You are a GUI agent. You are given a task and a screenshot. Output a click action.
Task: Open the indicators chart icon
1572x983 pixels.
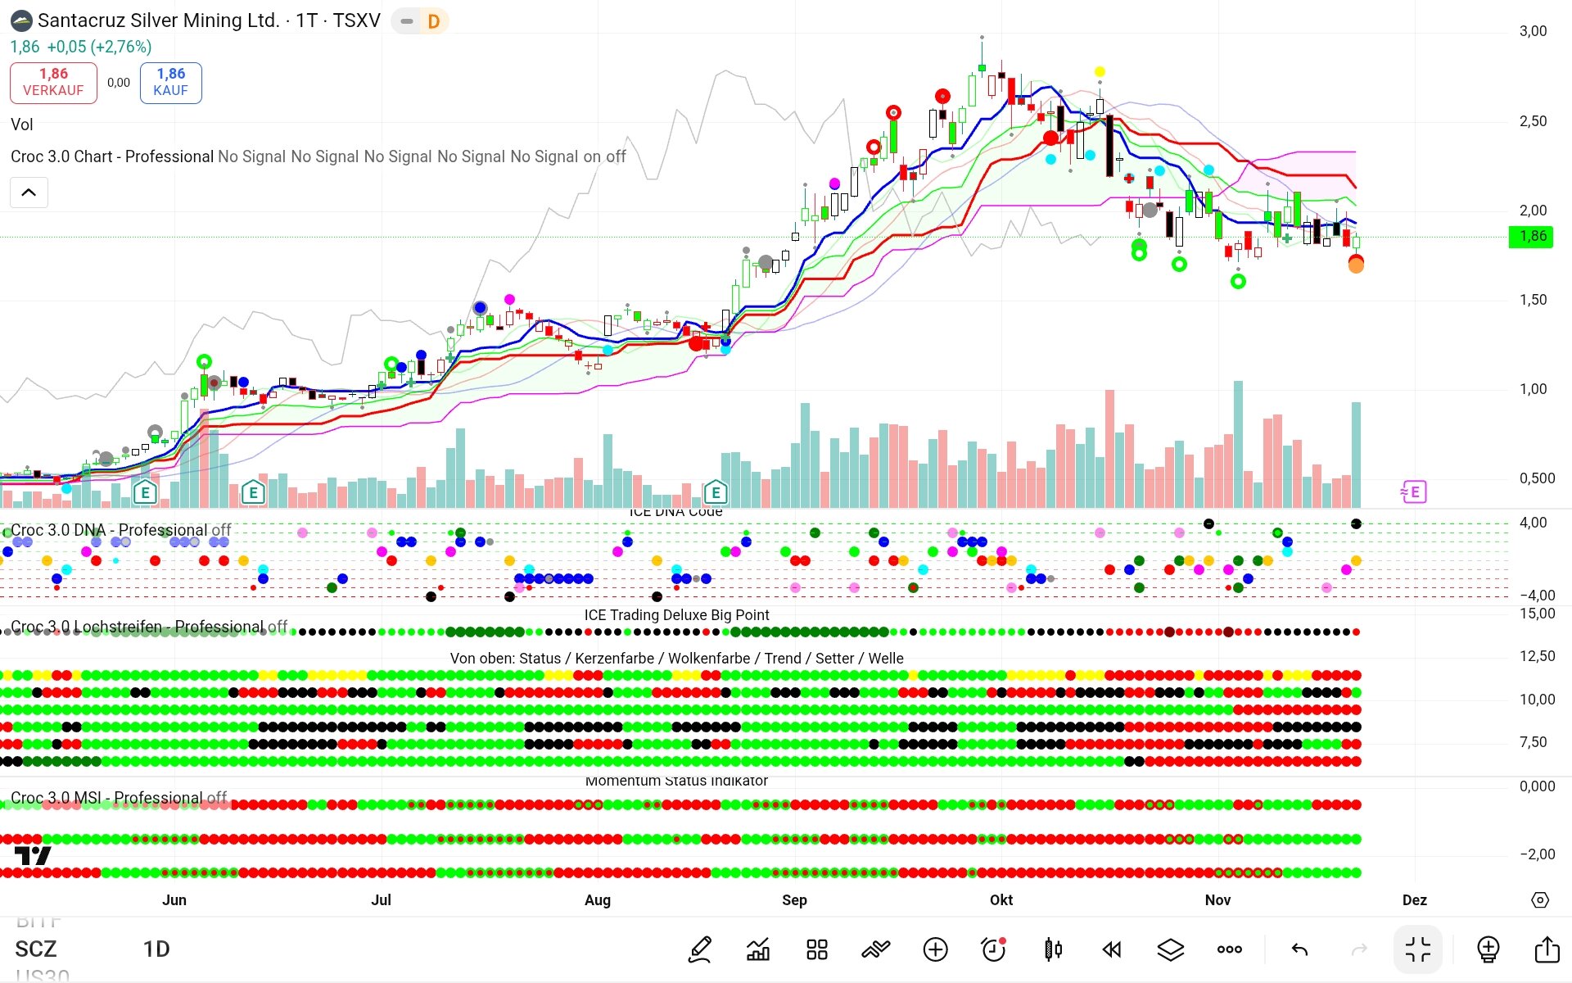click(758, 949)
